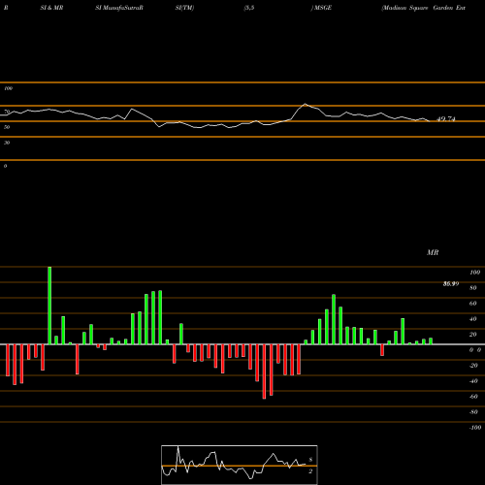Select the RSI axis label 100 on left
This screenshot has width=485, height=485.
click(8, 88)
